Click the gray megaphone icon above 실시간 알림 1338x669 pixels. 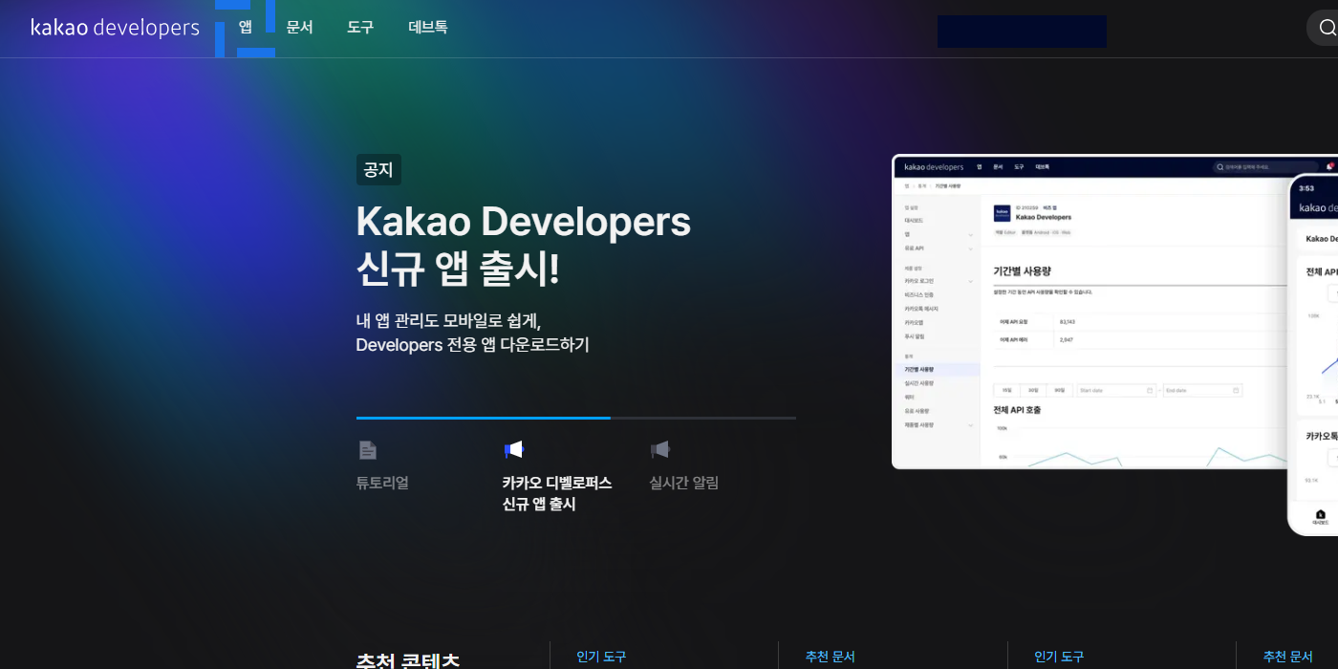(x=659, y=450)
